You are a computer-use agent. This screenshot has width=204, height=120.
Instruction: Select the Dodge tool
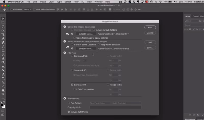tap(3, 70)
